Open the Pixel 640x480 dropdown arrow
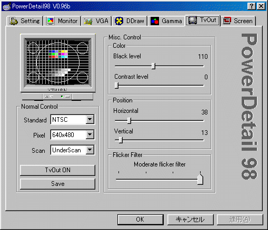Viewport: 268px width, 230px height. pyautogui.click(x=90, y=134)
